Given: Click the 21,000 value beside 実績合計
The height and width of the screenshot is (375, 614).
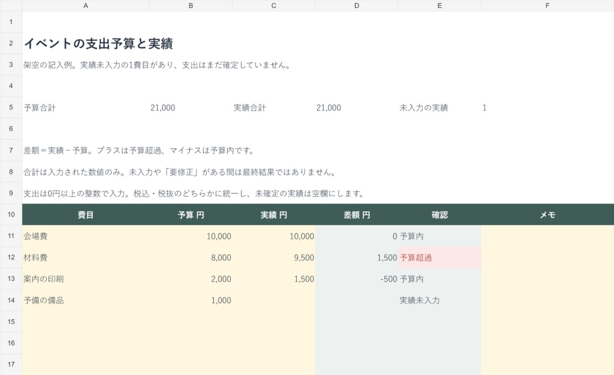Looking at the screenshot, I should tap(329, 108).
